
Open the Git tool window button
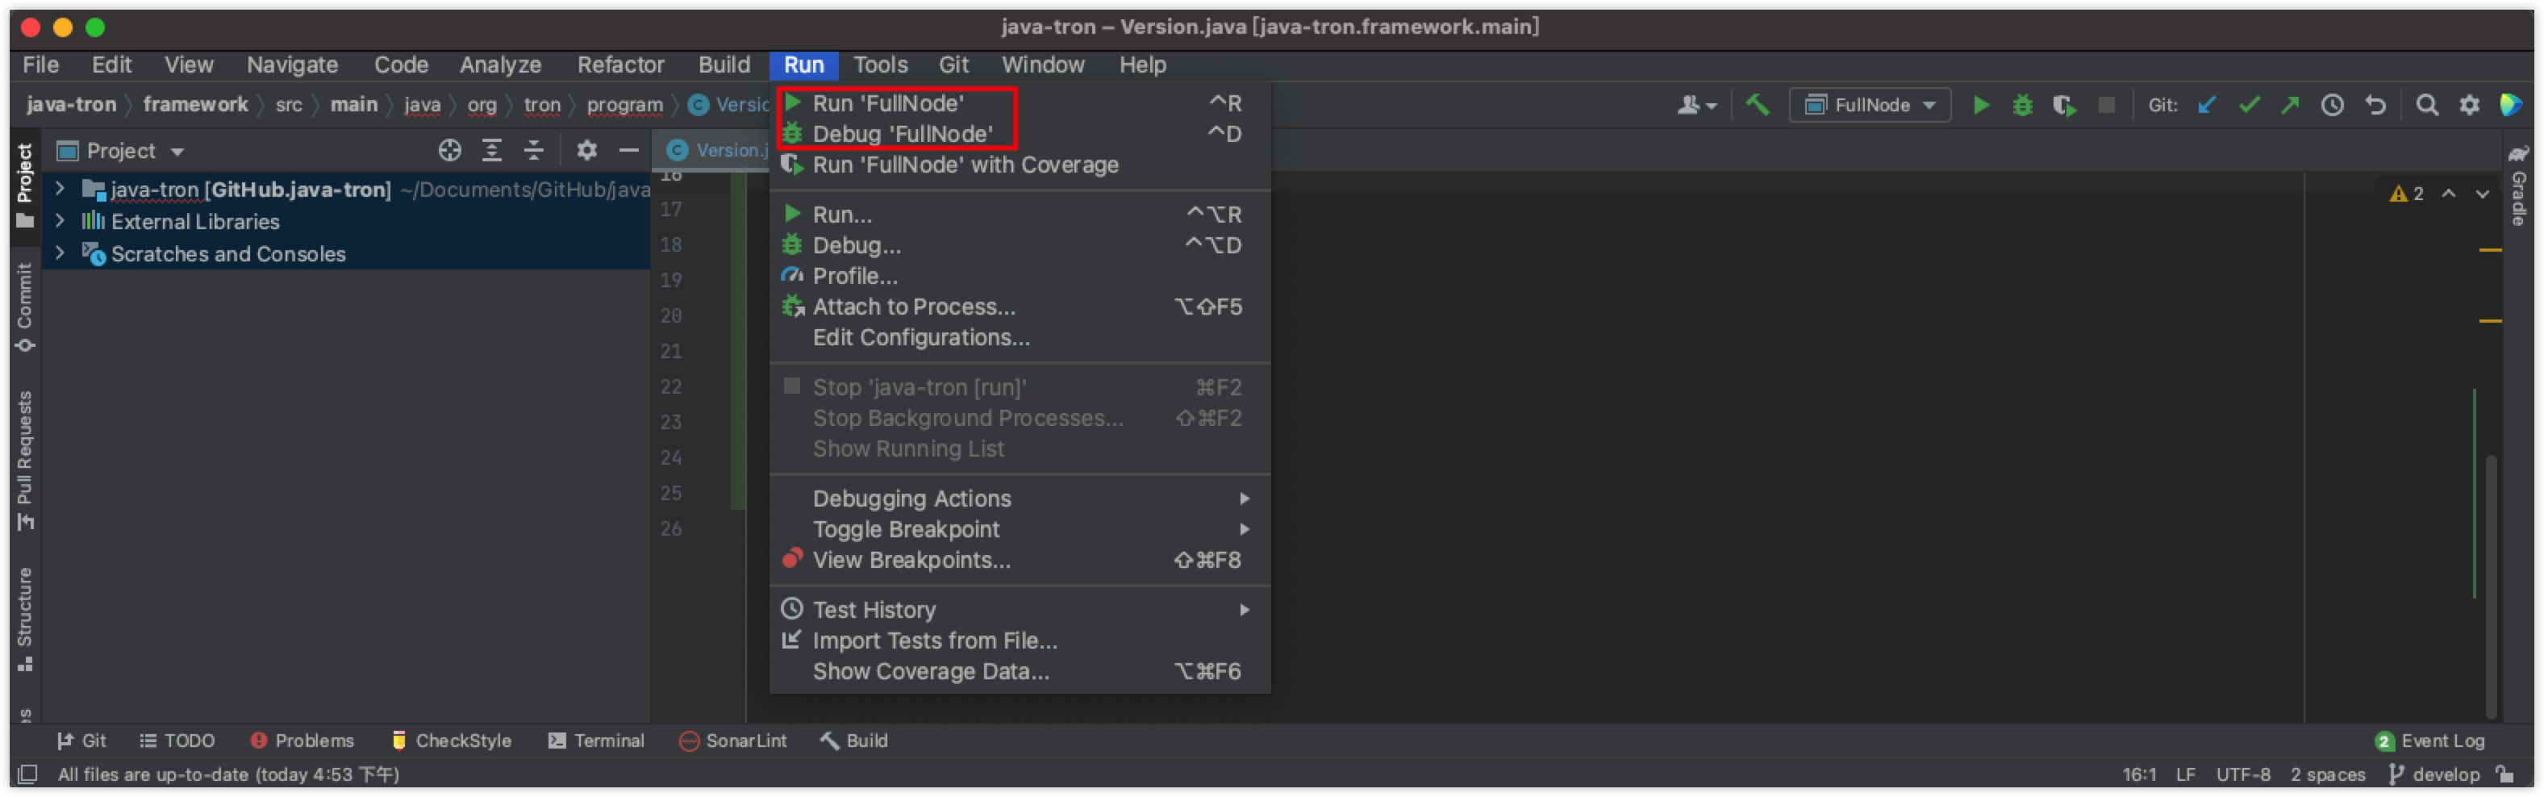click(x=81, y=741)
